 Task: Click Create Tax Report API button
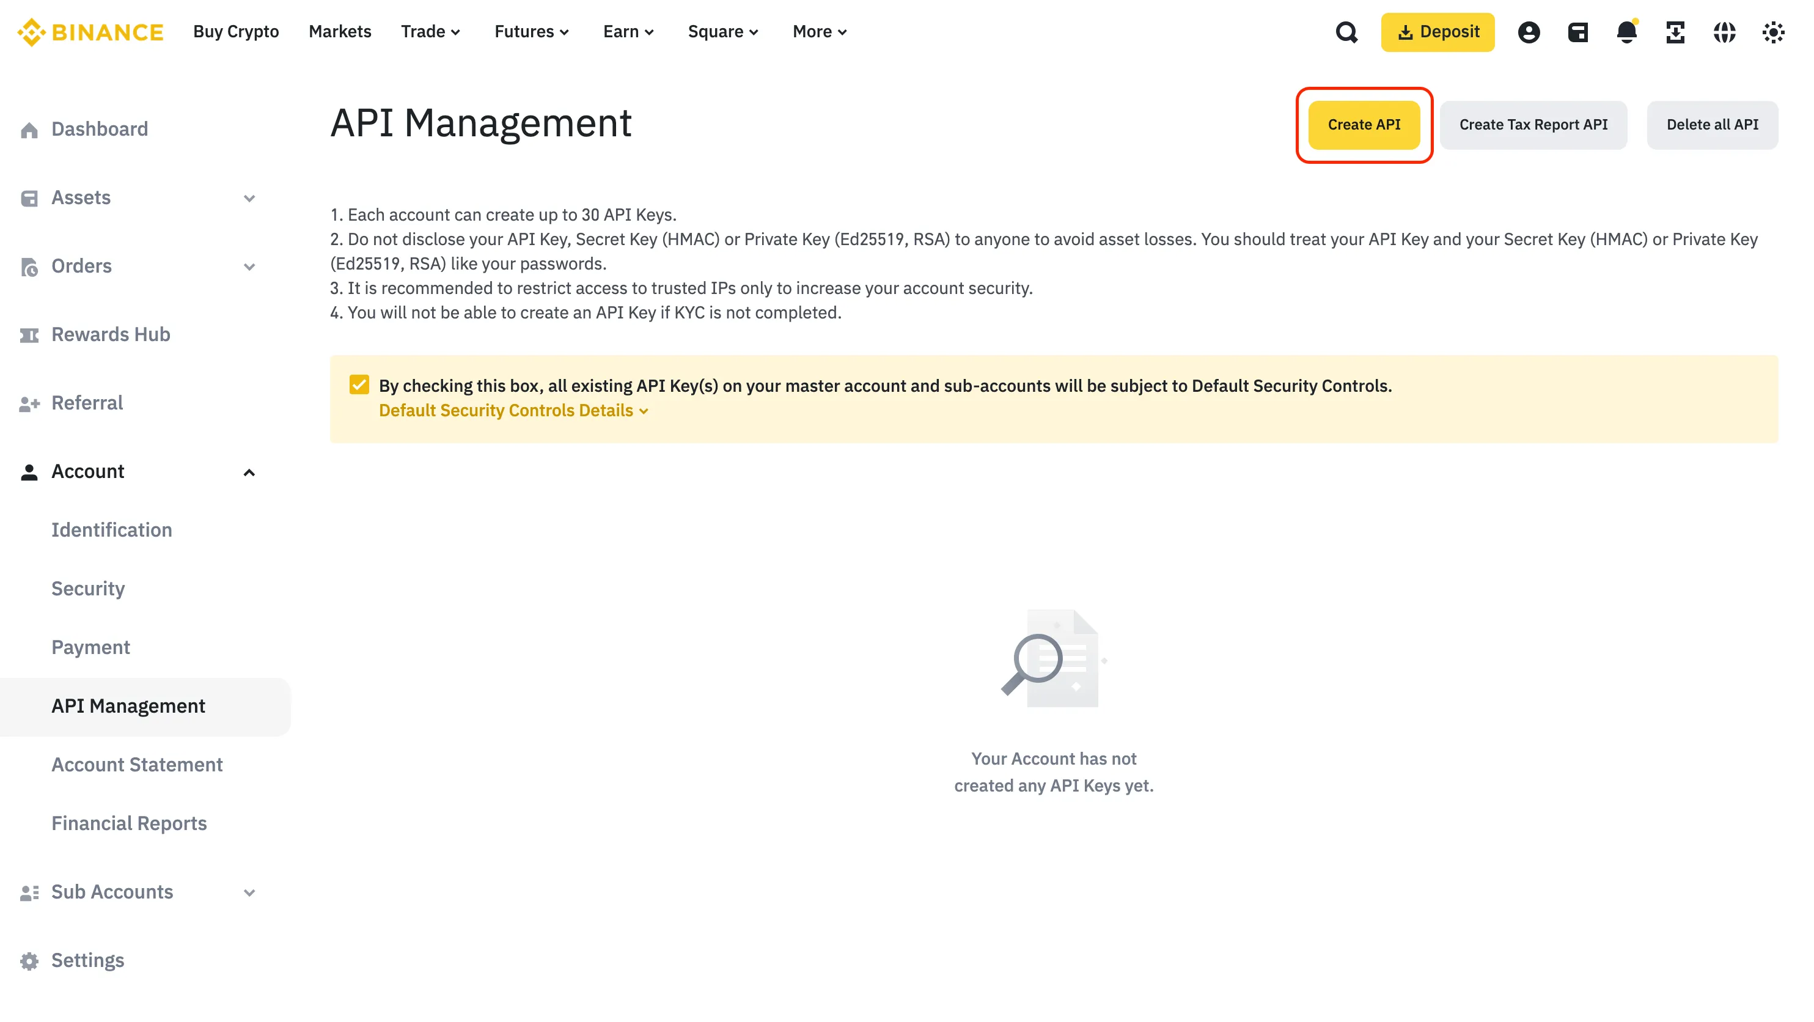tap(1533, 125)
